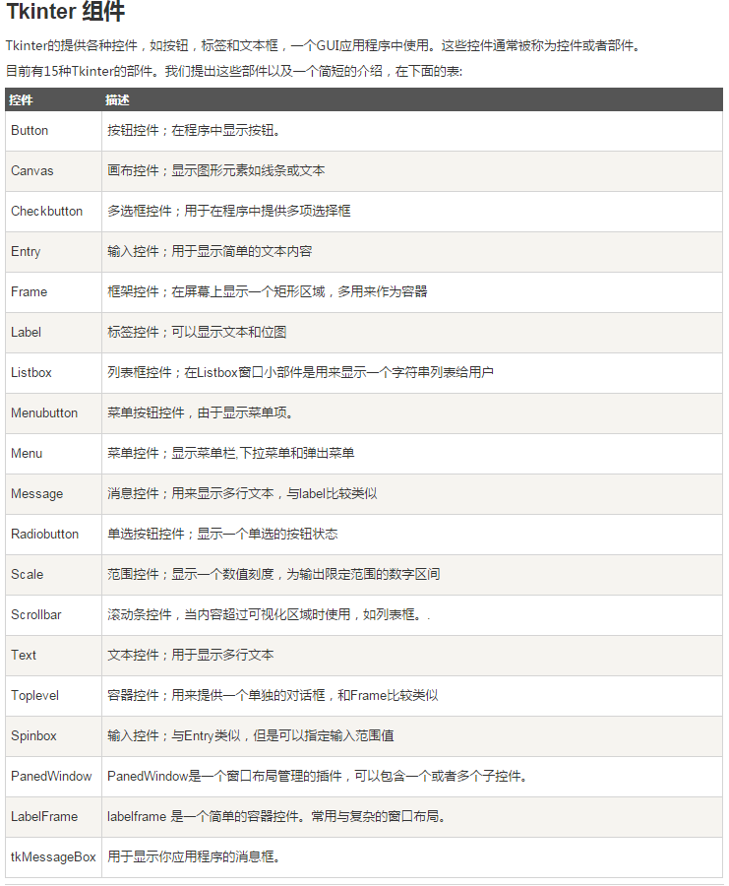Click description '用于显示你应用程序的消息框。'

(x=194, y=857)
